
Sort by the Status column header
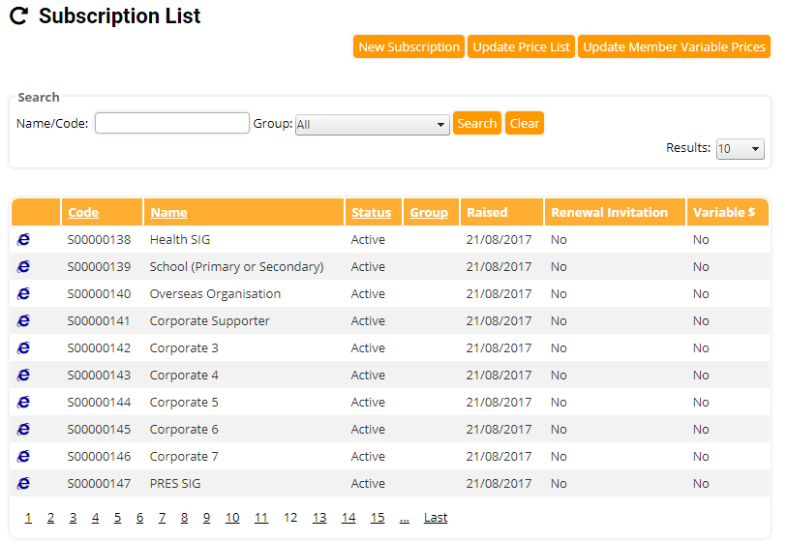(371, 212)
